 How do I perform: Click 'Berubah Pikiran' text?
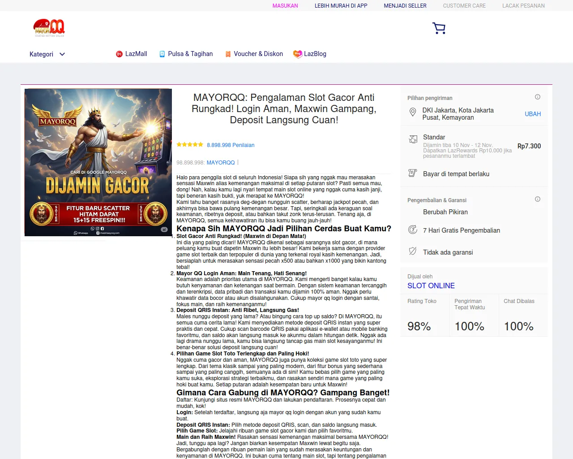tap(445, 212)
